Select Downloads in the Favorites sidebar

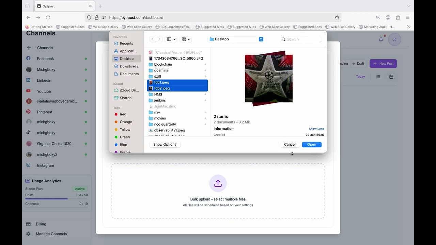point(126,66)
